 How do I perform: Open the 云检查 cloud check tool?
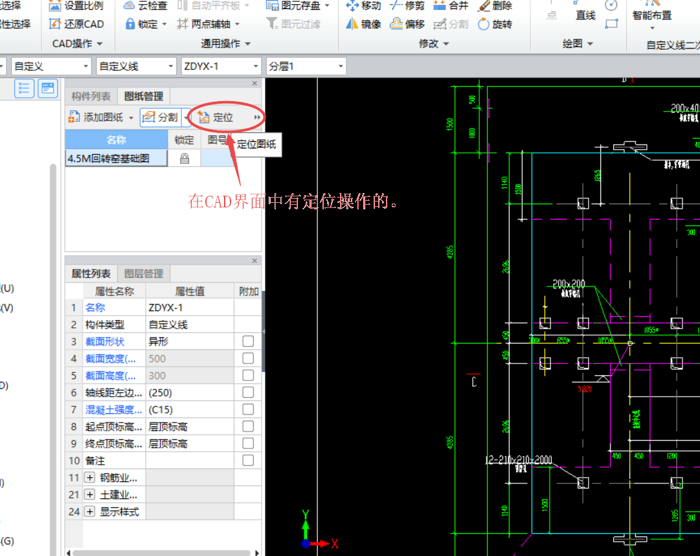145,6
